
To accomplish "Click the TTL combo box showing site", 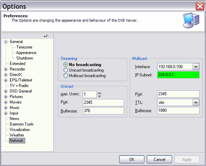I will point(175,102).
